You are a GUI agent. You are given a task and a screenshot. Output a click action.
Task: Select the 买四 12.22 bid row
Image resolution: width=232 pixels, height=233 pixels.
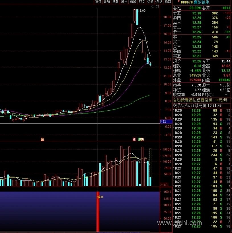(202, 51)
